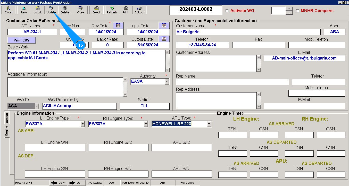
Task: Open the A Stock toolbar icon
Action: [139, 10]
